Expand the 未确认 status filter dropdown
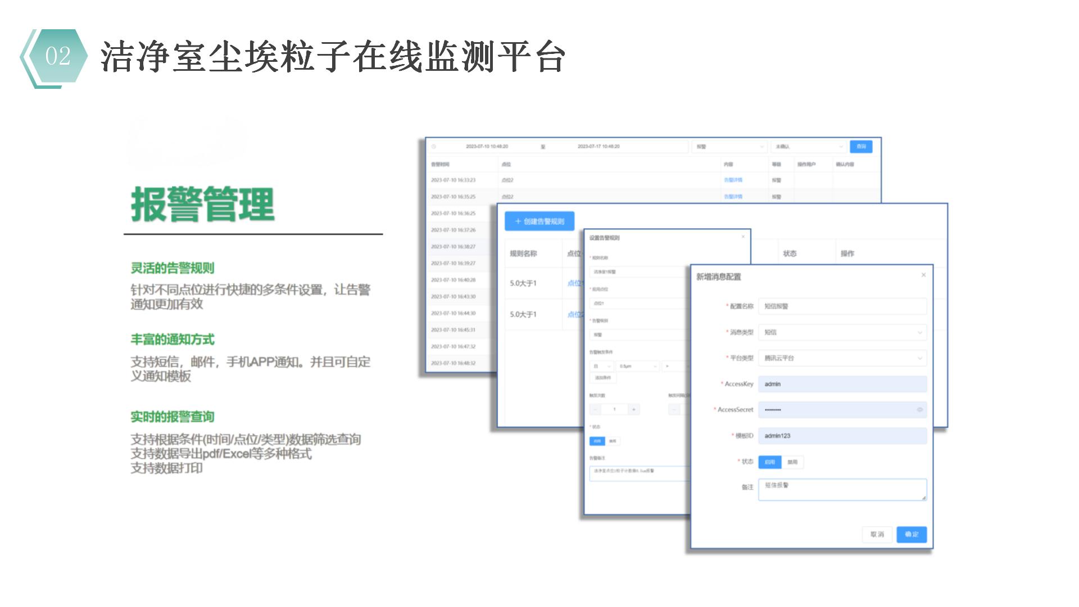The height and width of the screenshot is (607, 1079). (808, 147)
